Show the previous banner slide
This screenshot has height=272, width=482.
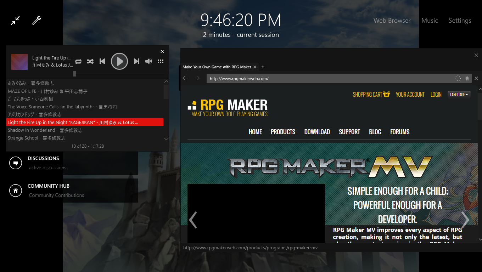click(193, 220)
